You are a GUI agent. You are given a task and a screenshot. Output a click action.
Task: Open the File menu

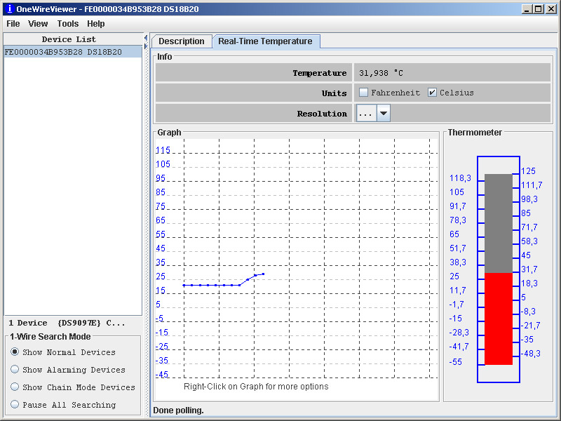(x=13, y=23)
